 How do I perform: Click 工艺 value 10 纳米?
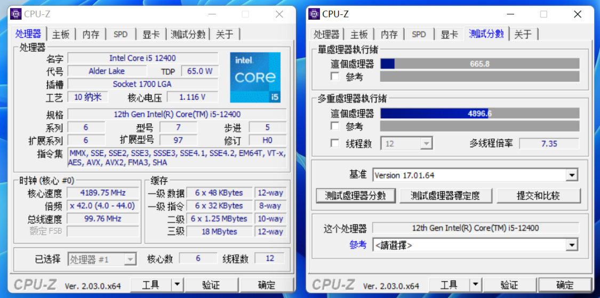point(88,97)
